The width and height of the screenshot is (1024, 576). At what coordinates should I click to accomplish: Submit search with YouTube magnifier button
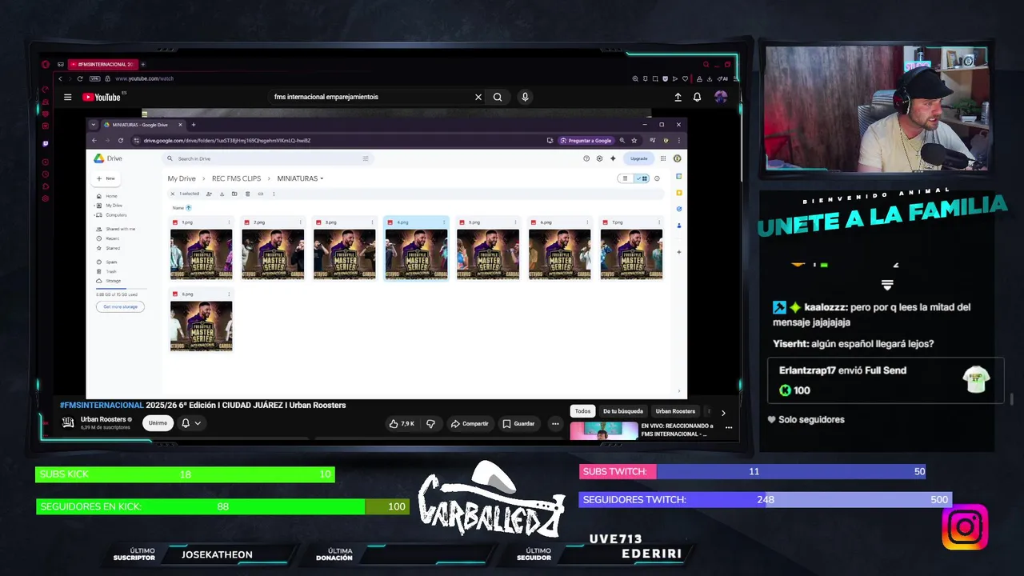click(x=498, y=97)
